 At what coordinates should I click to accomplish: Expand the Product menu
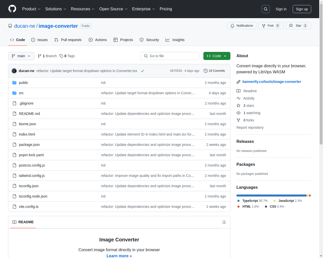coord(31,9)
